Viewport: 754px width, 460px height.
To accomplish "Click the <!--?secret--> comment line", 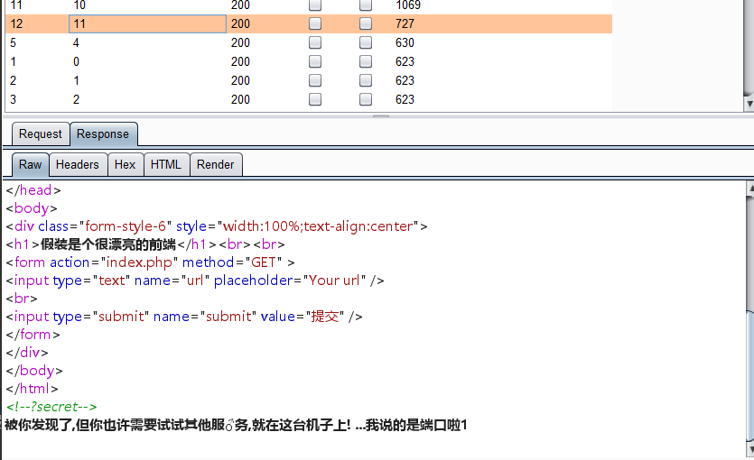I will pyautogui.click(x=51, y=407).
